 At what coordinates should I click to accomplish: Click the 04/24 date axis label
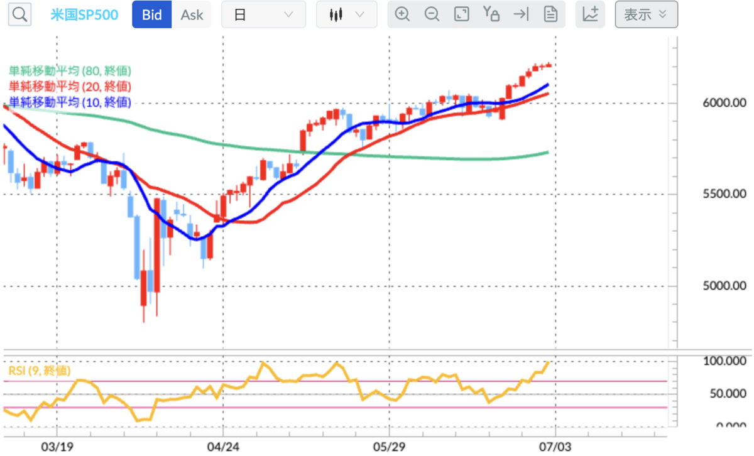(x=223, y=447)
